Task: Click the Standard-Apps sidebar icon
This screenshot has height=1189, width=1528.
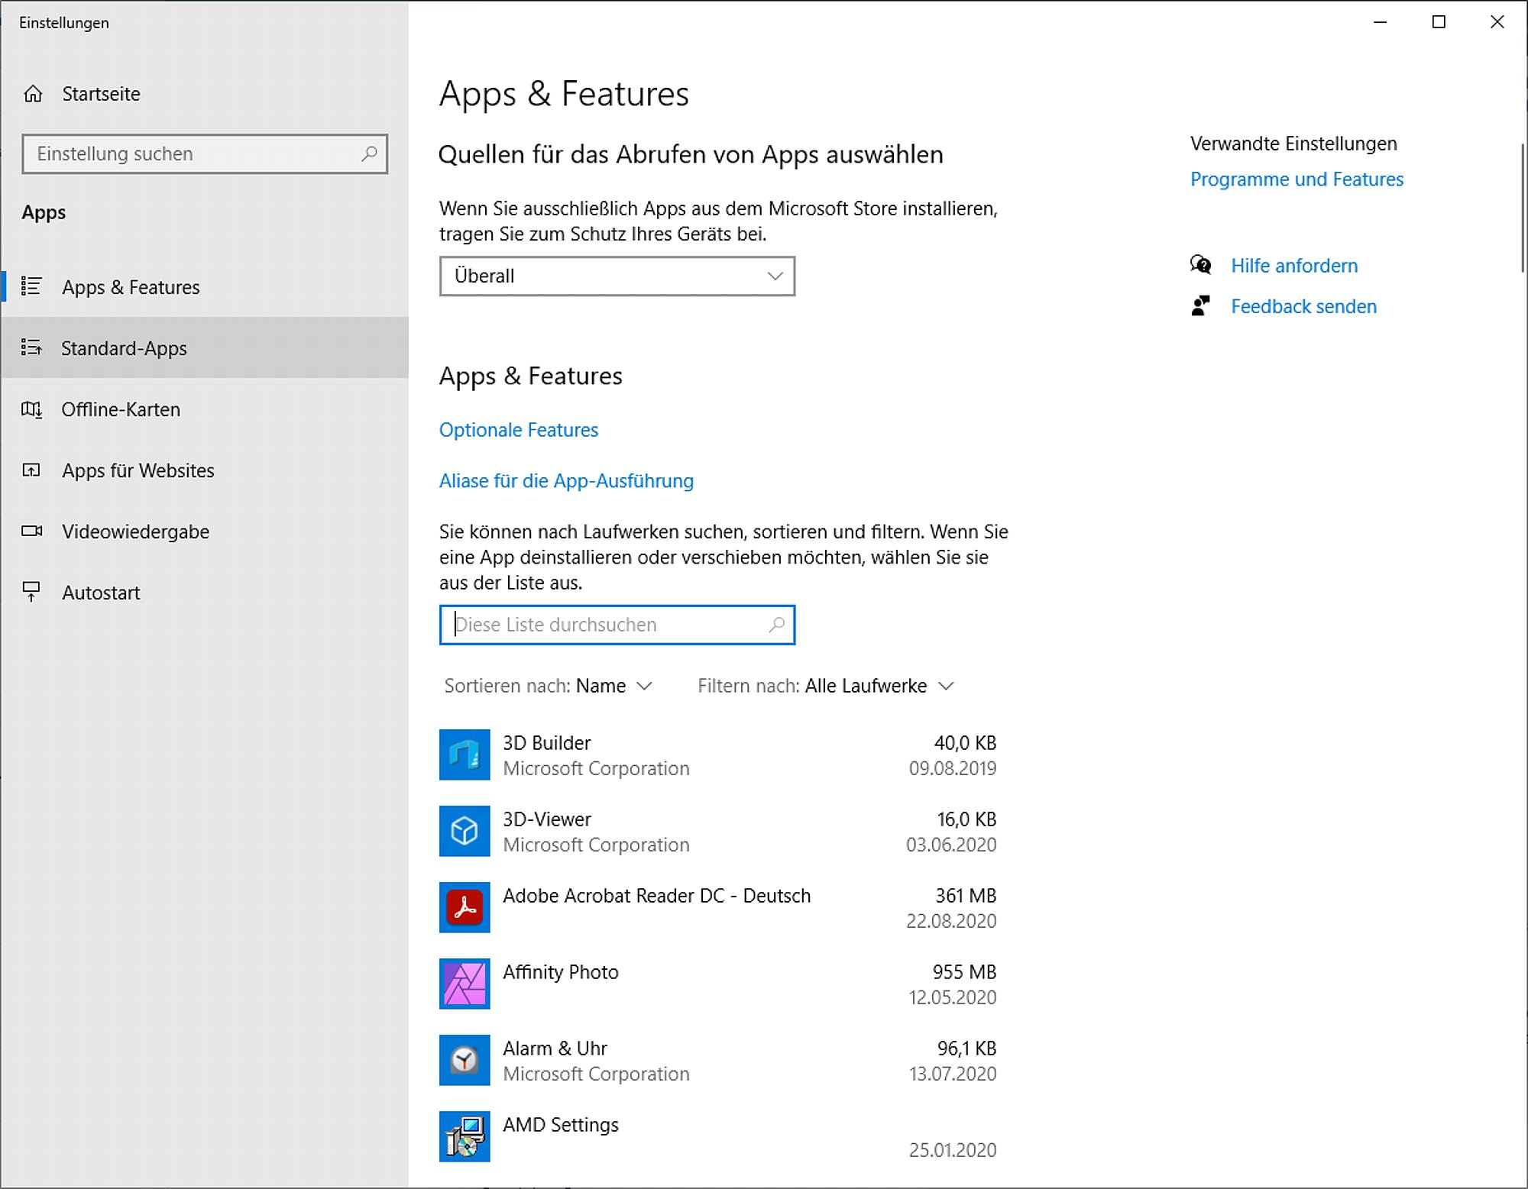Action: pyautogui.click(x=31, y=347)
